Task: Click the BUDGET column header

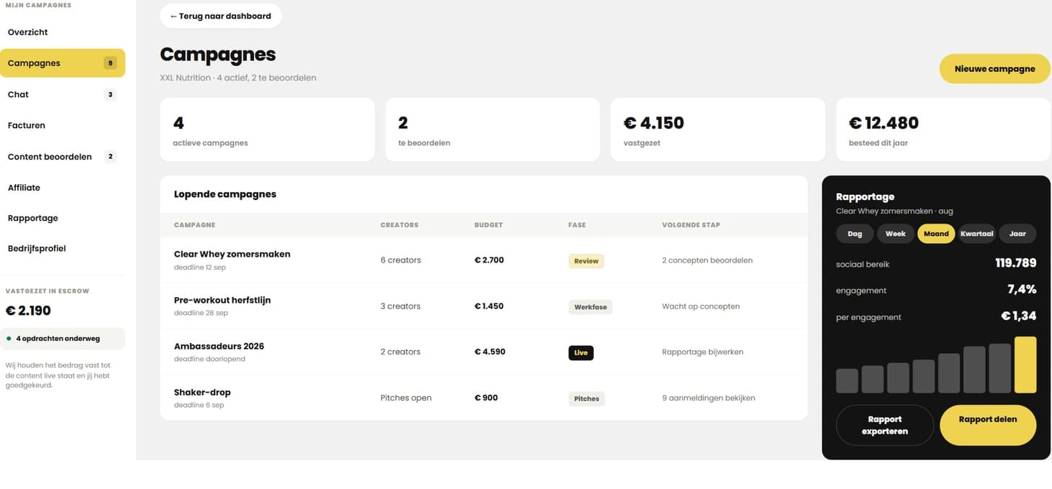Action: coord(489,225)
